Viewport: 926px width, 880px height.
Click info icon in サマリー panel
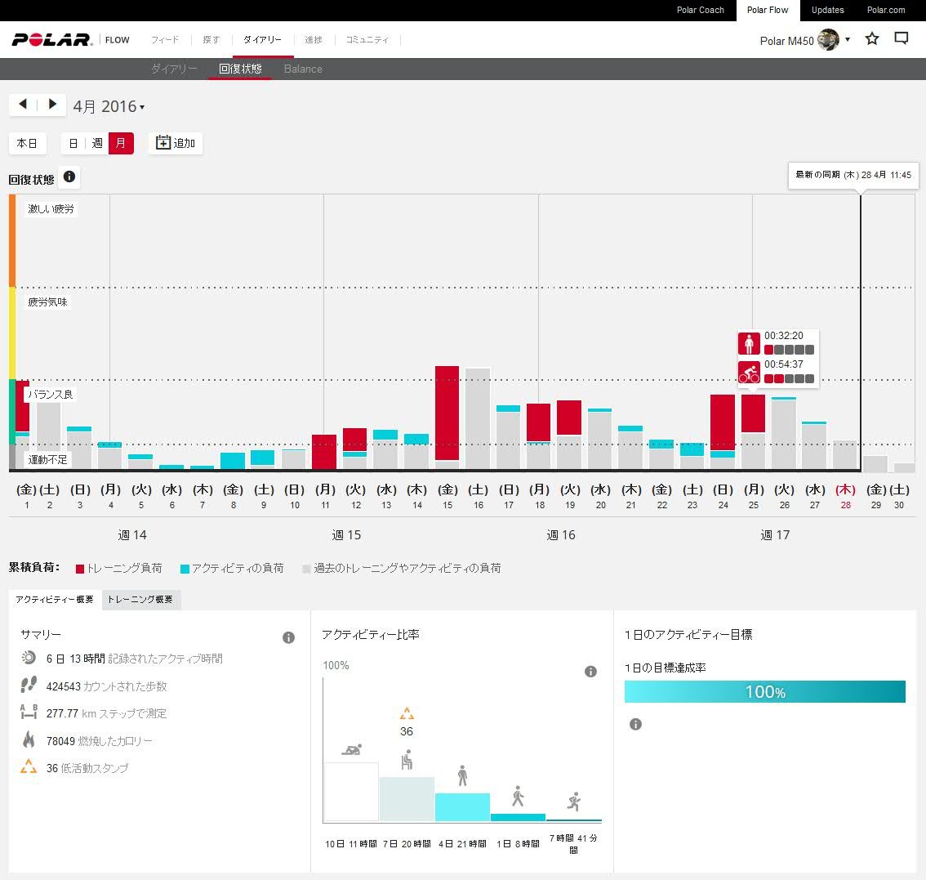coord(288,637)
